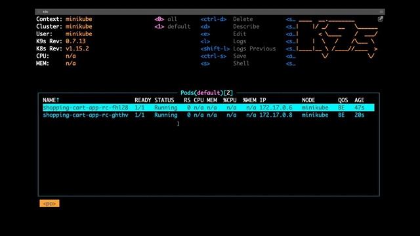
Task: Click the 20s age value
Action: click(359, 115)
